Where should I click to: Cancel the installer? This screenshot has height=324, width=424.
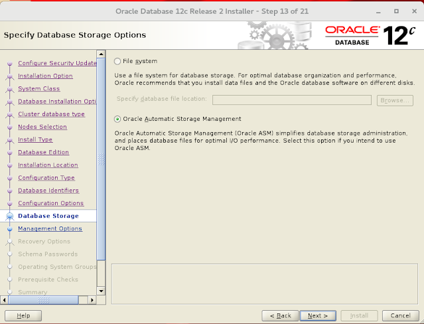(x=401, y=315)
